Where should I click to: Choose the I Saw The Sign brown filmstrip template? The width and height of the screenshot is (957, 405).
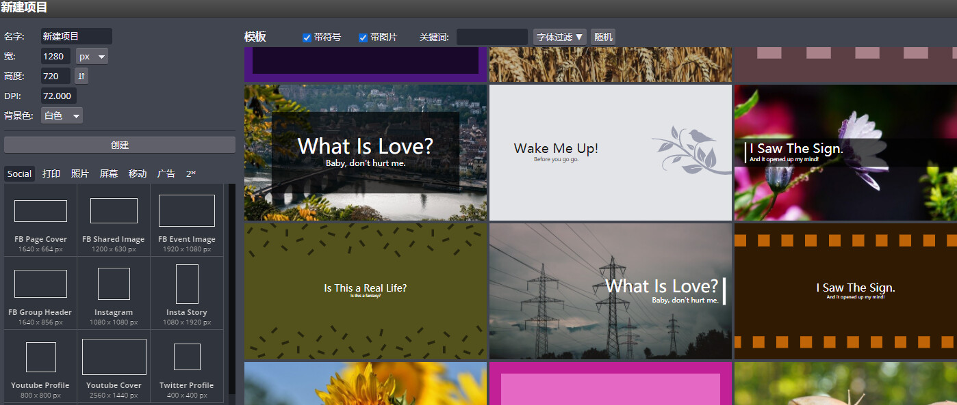pyautogui.click(x=845, y=291)
